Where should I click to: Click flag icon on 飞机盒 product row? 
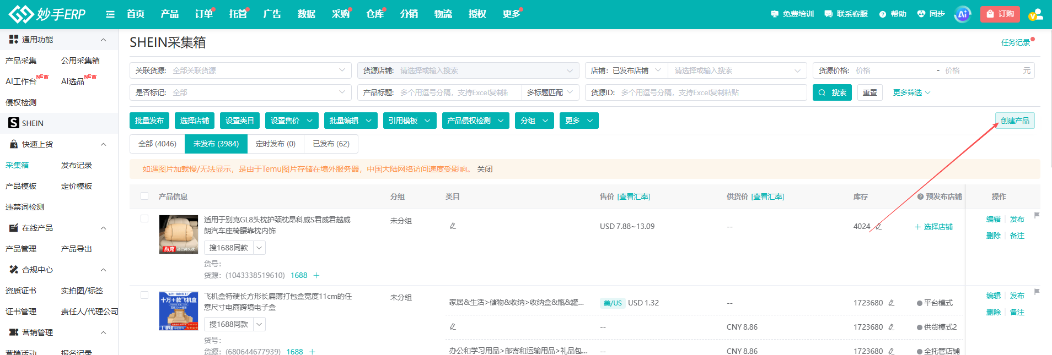click(1037, 292)
